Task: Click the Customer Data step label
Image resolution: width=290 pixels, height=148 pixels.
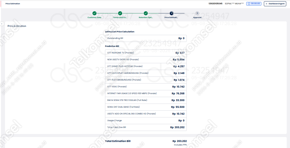Action: click(94, 18)
